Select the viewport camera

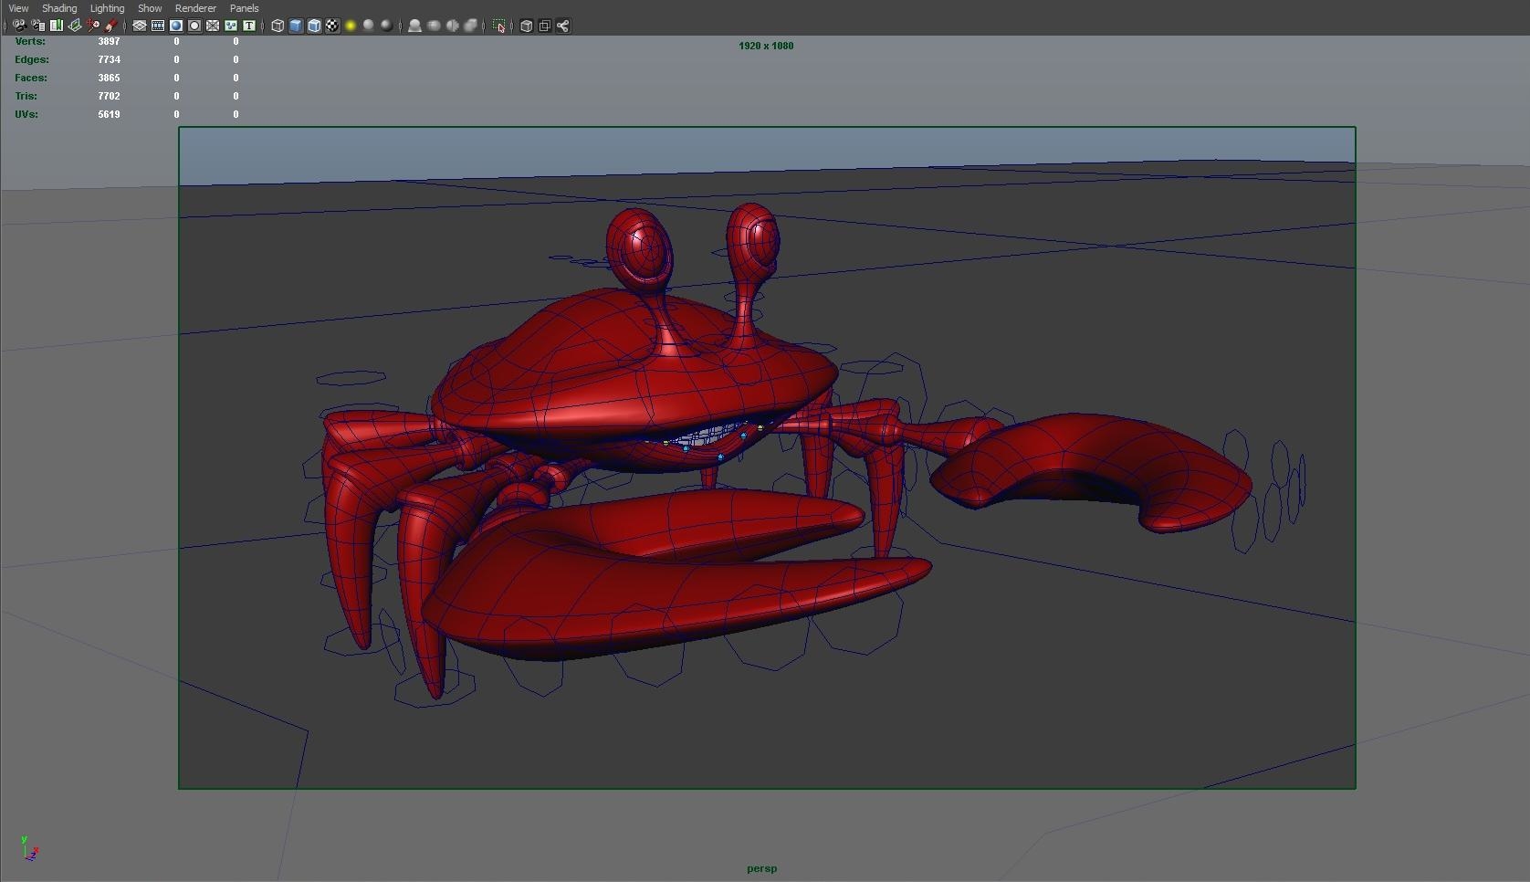tap(18, 26)
